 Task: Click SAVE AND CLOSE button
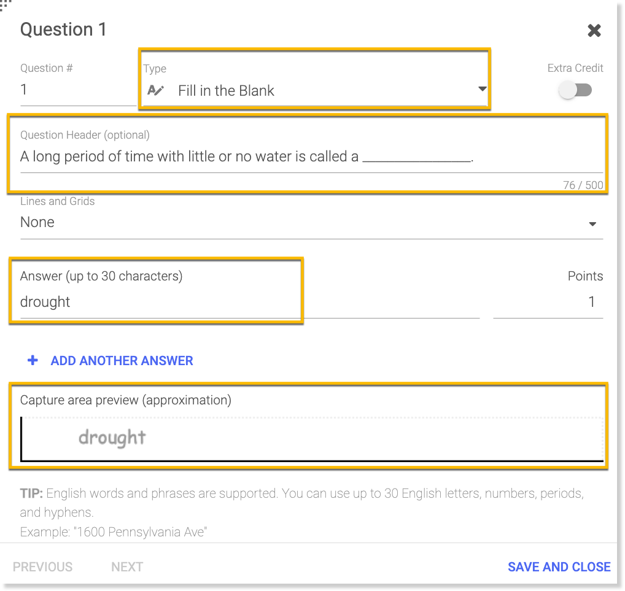(559, 567)
